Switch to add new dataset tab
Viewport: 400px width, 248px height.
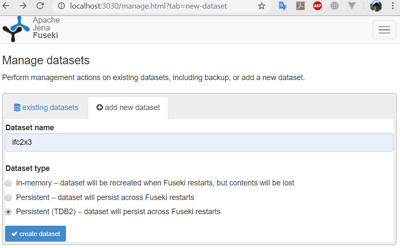pos(128,108)
